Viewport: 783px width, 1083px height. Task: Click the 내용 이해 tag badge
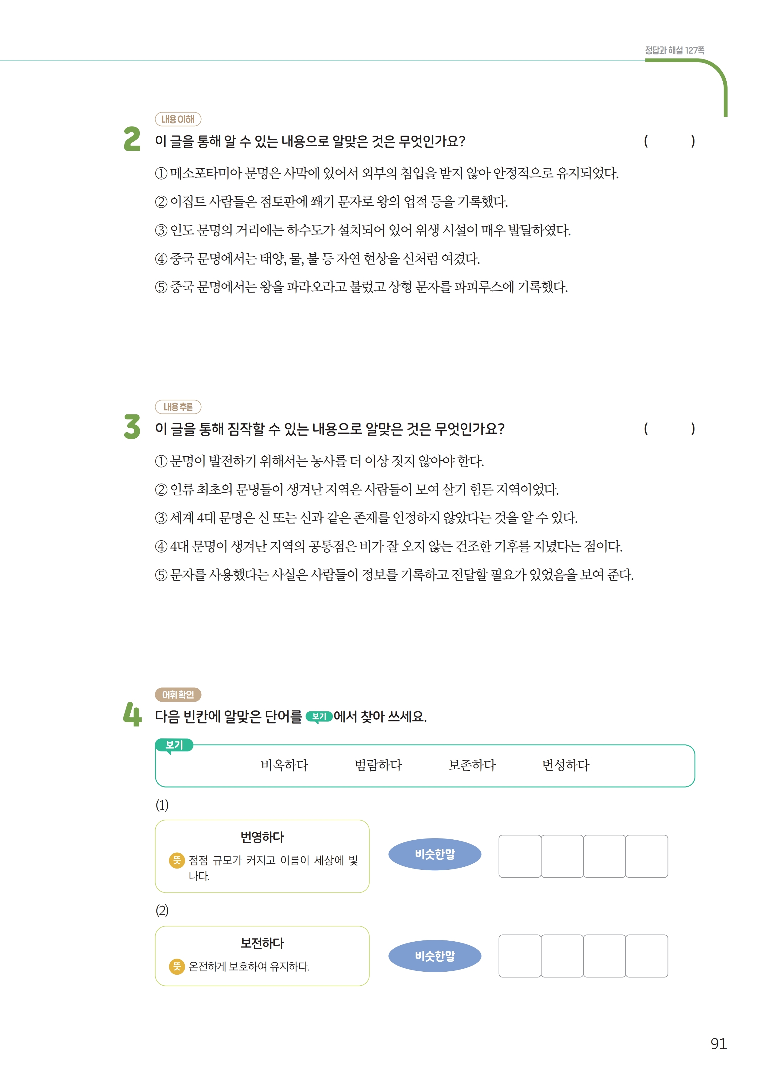pyautogui.click(x=178, y=120)
